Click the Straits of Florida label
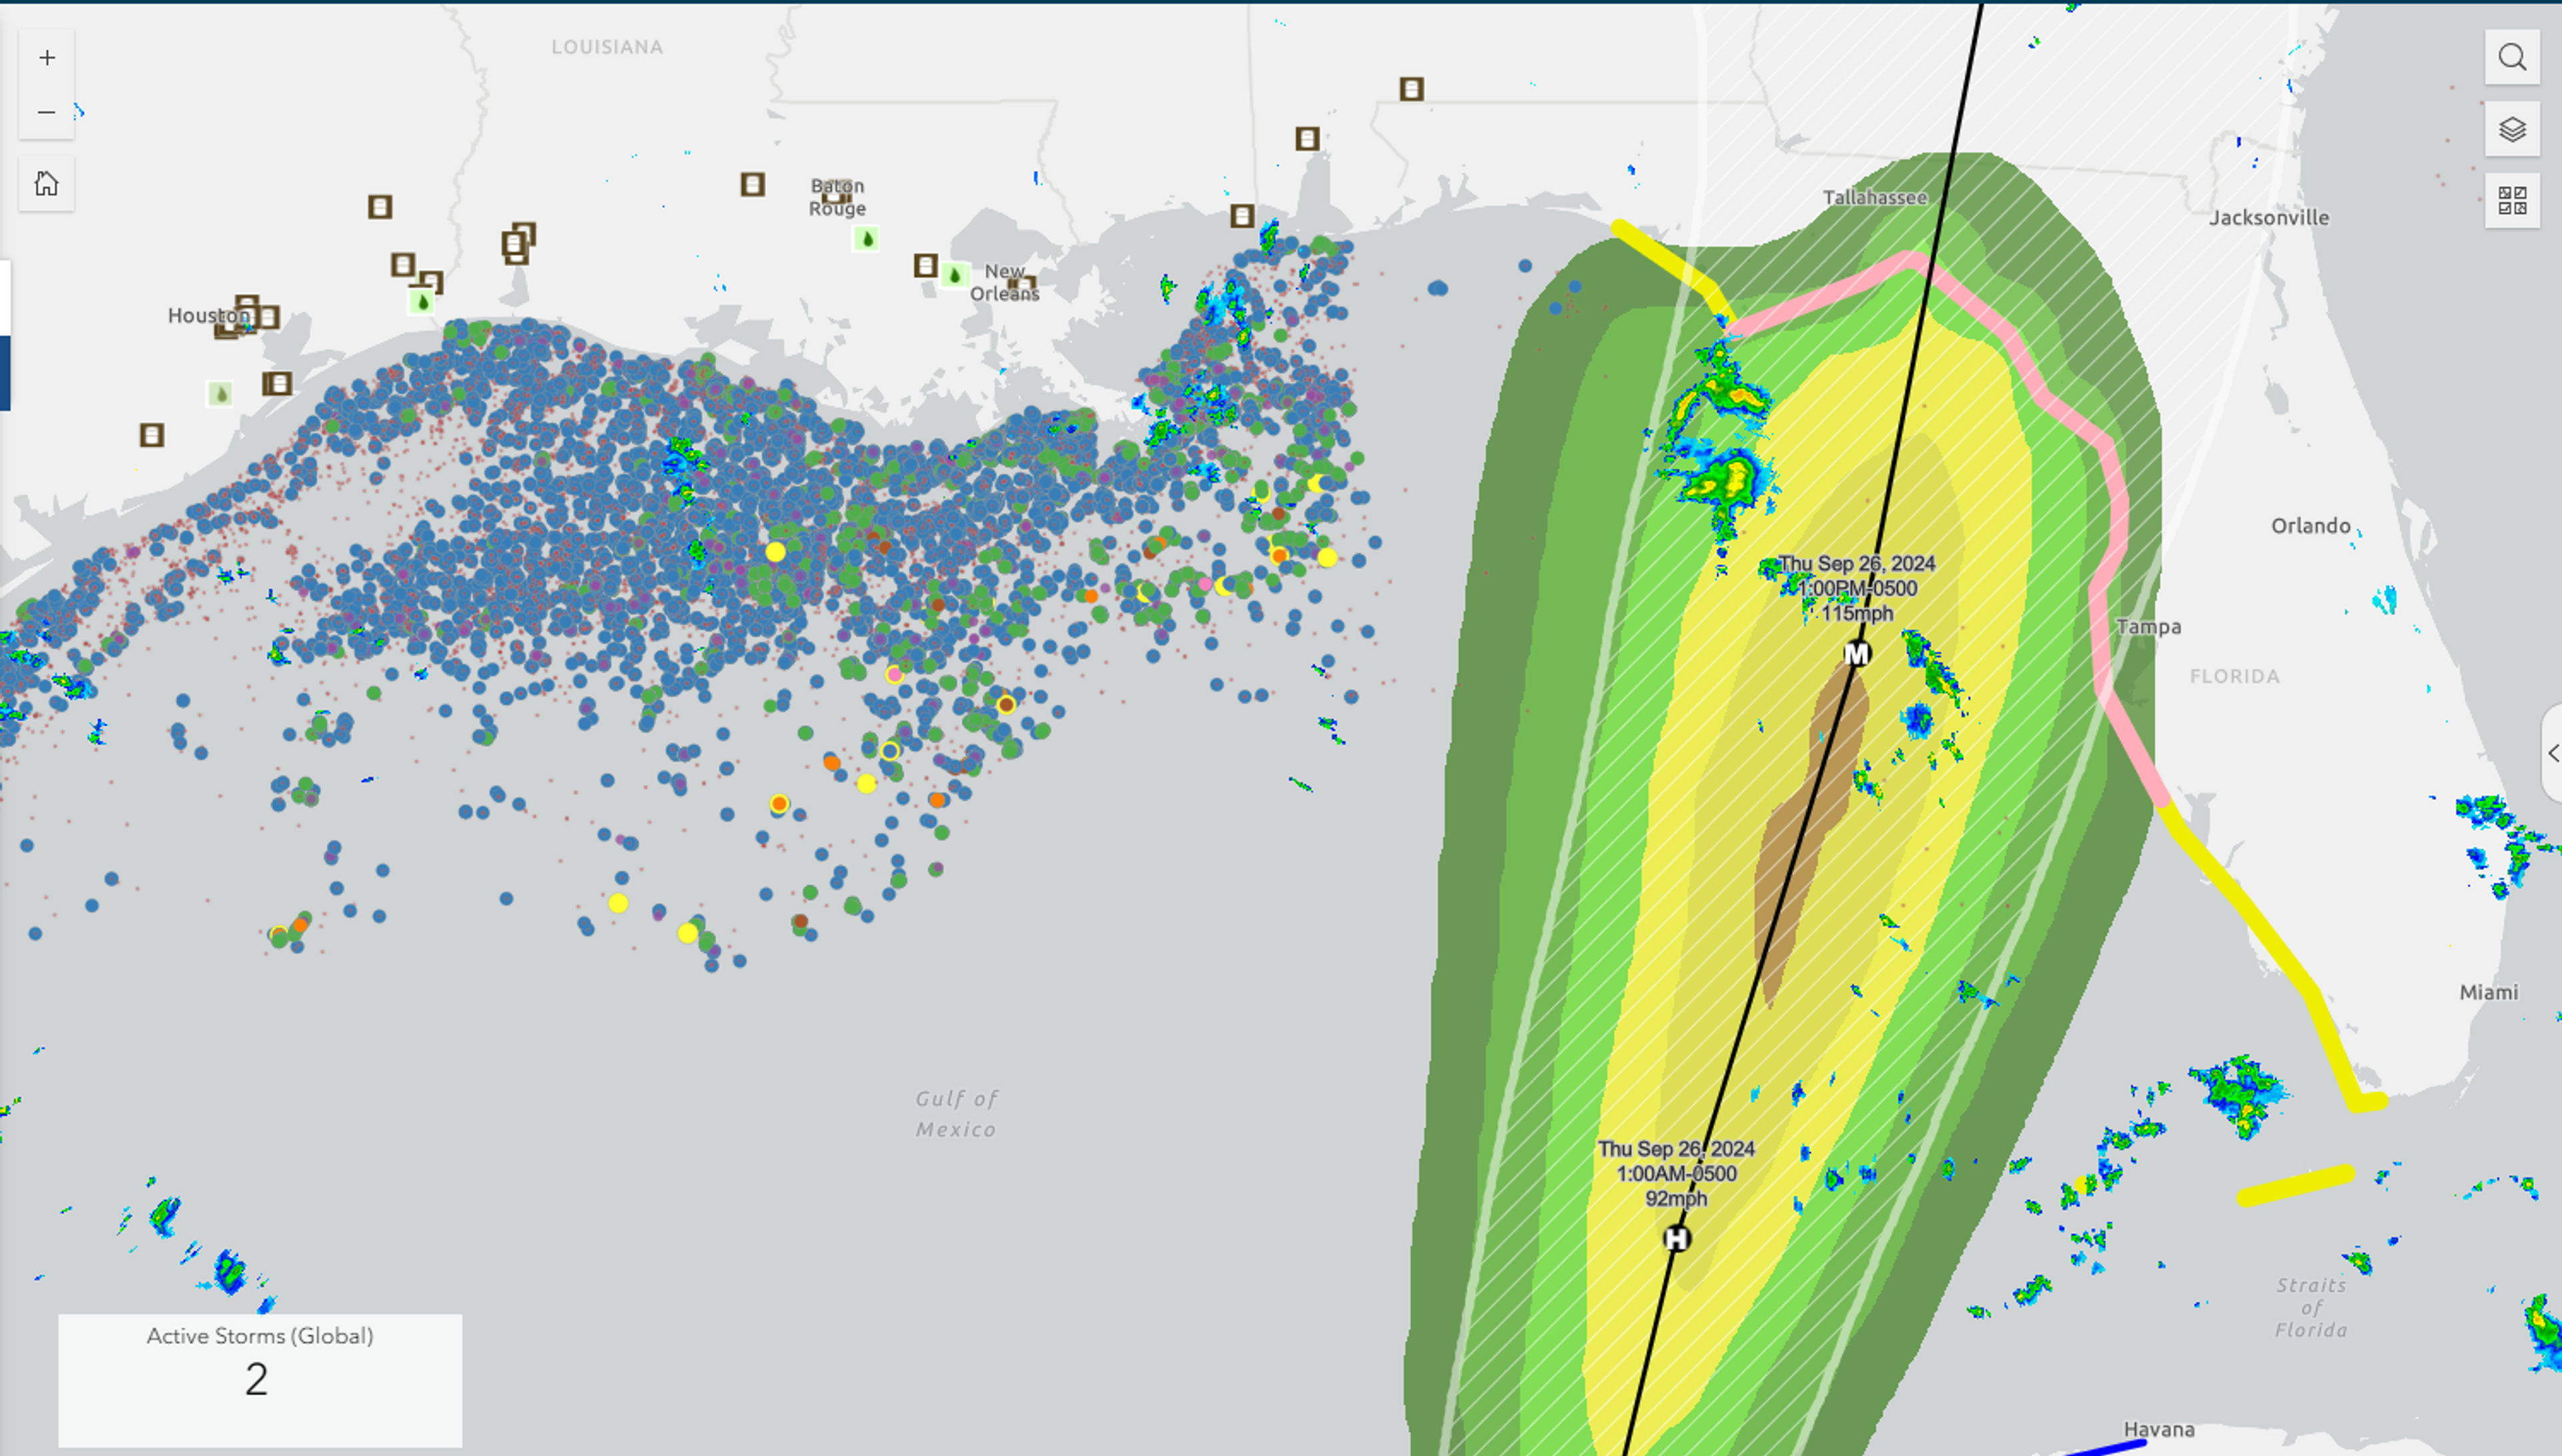 [x=2310, y=1308]
